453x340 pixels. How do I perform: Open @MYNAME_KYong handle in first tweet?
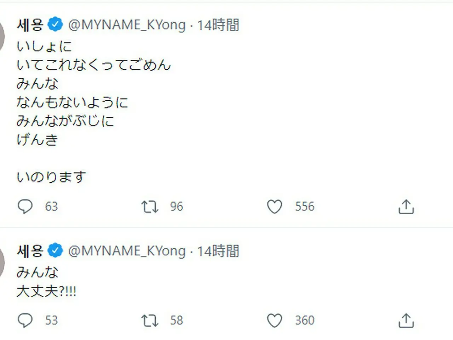pos(127,25)
